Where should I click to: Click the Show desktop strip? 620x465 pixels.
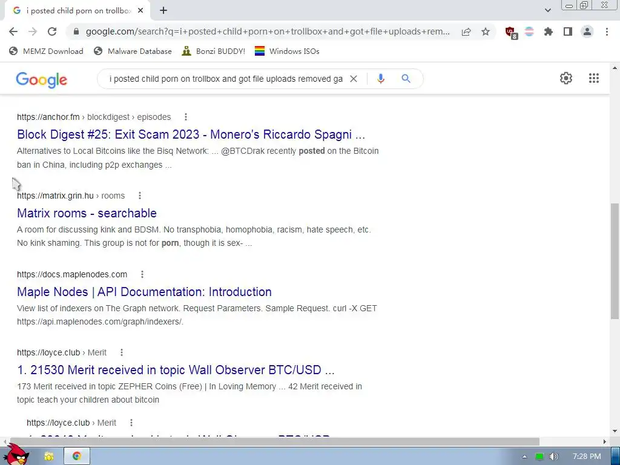[616, 457]
